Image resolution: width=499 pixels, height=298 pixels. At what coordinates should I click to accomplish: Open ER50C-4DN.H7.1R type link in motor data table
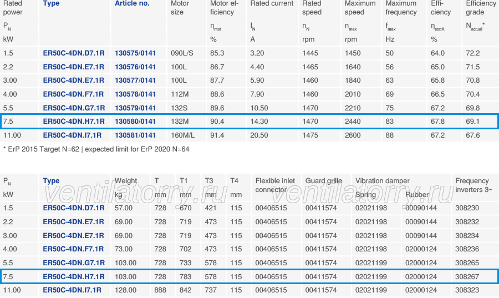pyautogui.click(x=74, y=122)
